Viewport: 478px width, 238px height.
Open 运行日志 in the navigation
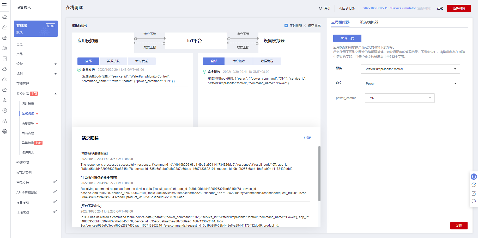[28, 153]
